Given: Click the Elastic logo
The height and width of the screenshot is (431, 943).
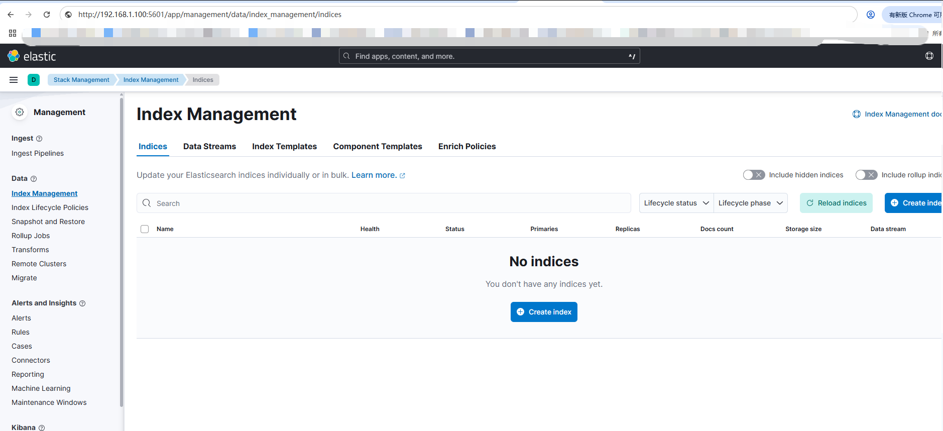Looking at the screenshot, I should [x=32, y=56].
